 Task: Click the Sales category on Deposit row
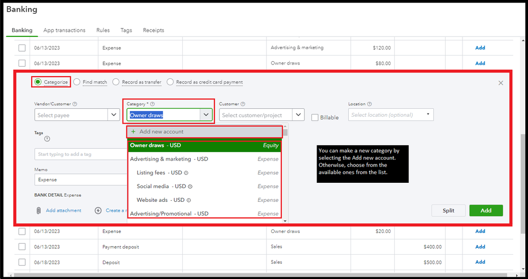tap(276, 262)
